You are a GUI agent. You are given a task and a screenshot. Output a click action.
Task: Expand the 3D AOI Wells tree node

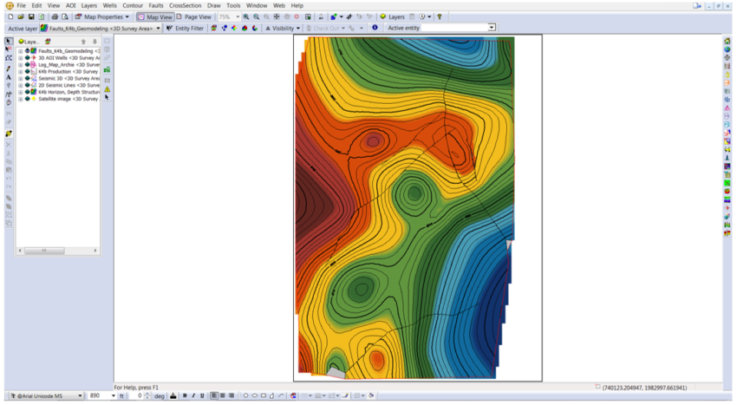click(20, 58)
